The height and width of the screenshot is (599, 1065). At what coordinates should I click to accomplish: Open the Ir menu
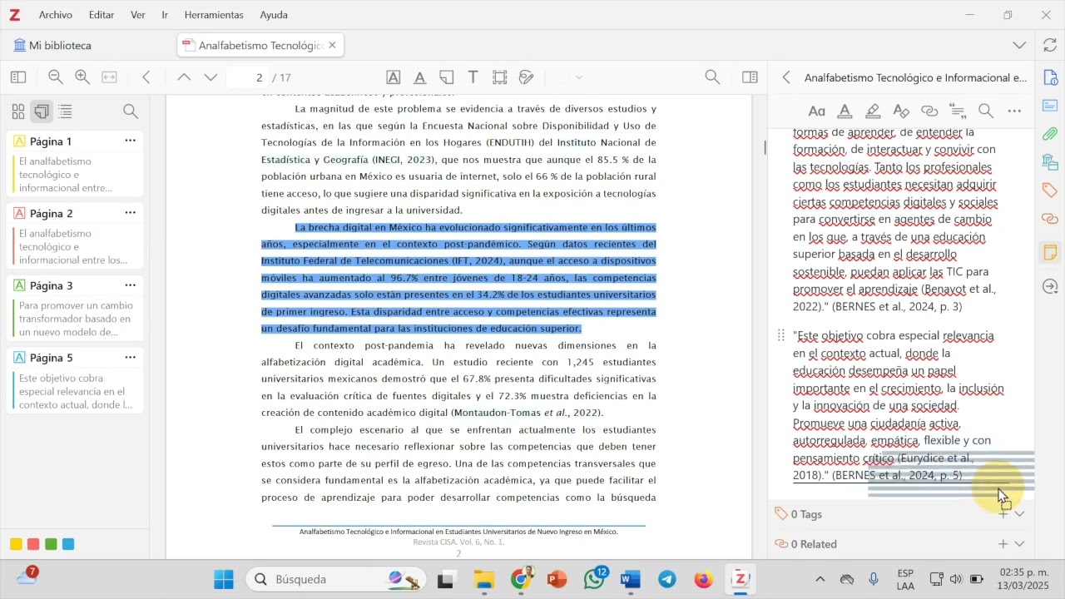(165, 15)
